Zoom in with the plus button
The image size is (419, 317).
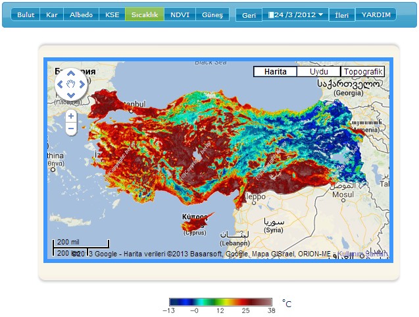point(71,117)
